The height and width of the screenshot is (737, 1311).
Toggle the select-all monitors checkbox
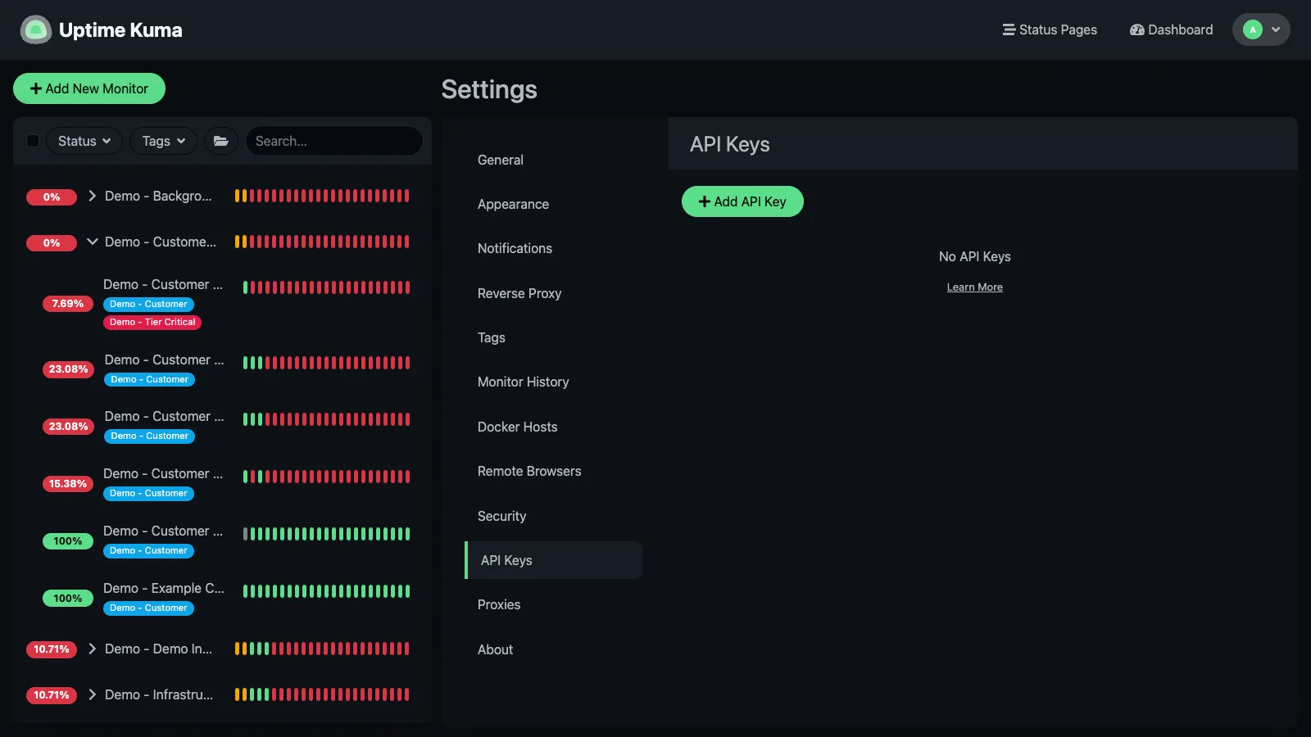[33, 141]
